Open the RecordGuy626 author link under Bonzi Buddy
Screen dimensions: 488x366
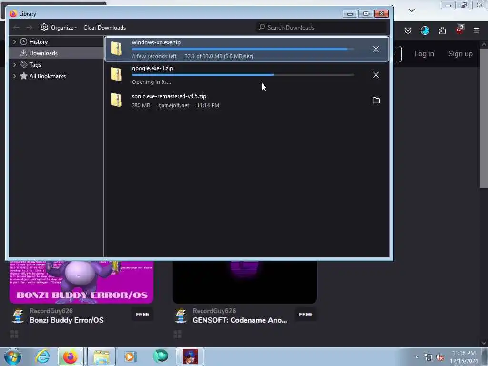click(x=51, y=311)
